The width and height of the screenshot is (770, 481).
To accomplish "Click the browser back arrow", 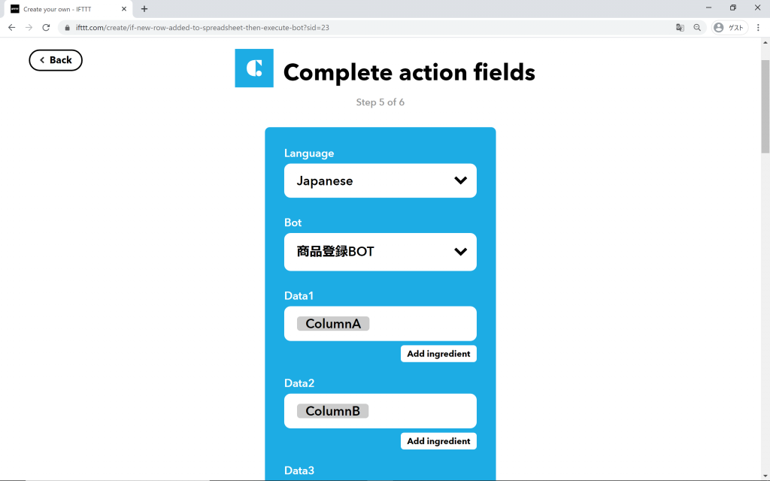I will (x=12, y=28).
